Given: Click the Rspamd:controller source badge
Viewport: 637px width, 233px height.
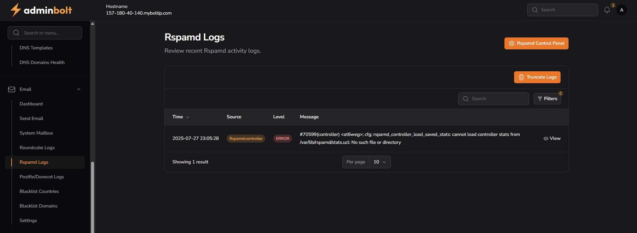Looking at the screenshot, I should (x=246, y=139).
